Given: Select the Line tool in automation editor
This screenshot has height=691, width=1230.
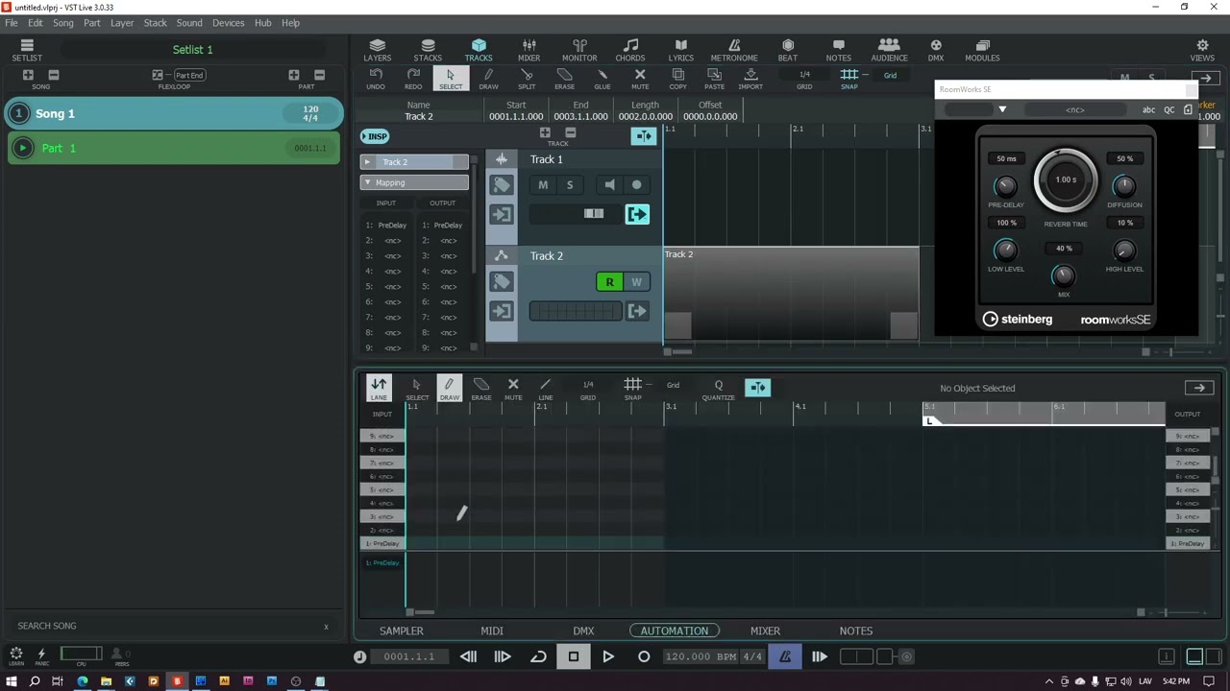Looking at the screenshot, I should 545,388.
